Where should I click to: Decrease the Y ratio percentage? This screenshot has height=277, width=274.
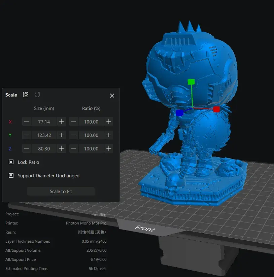(x=74, y=135)
